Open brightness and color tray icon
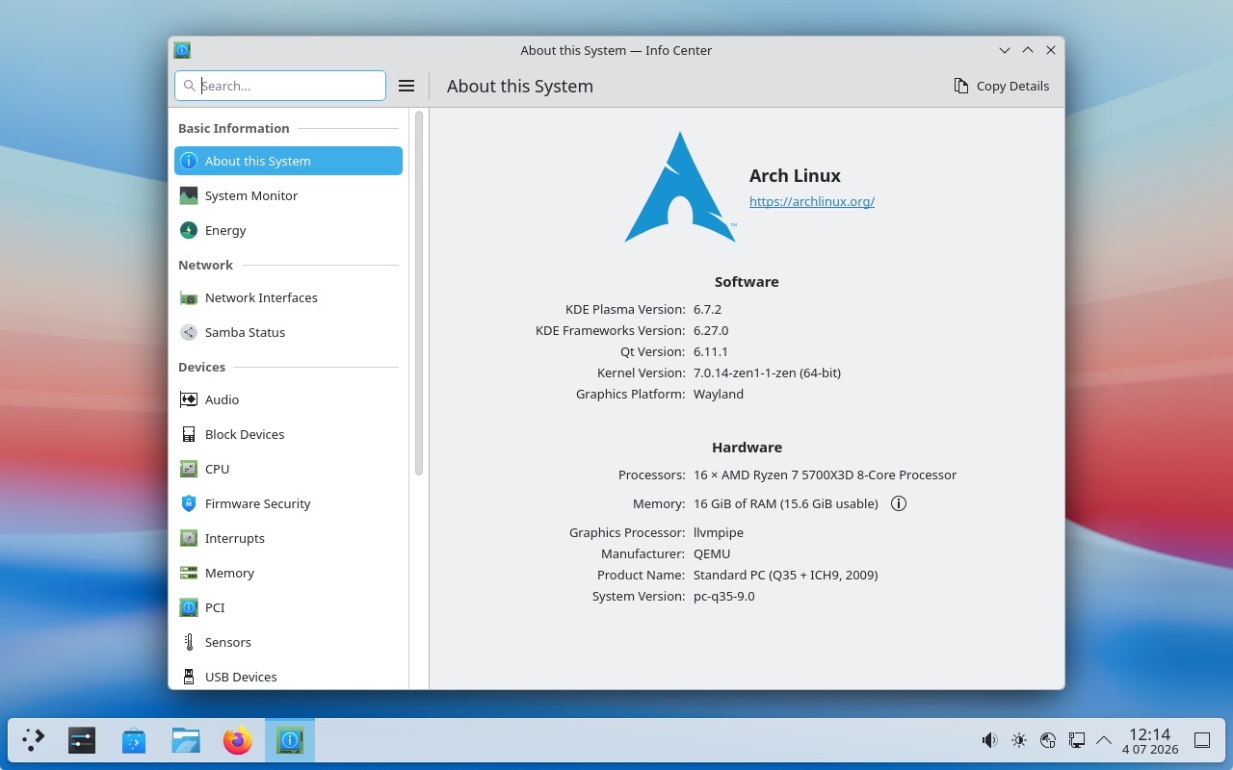 1019,740
